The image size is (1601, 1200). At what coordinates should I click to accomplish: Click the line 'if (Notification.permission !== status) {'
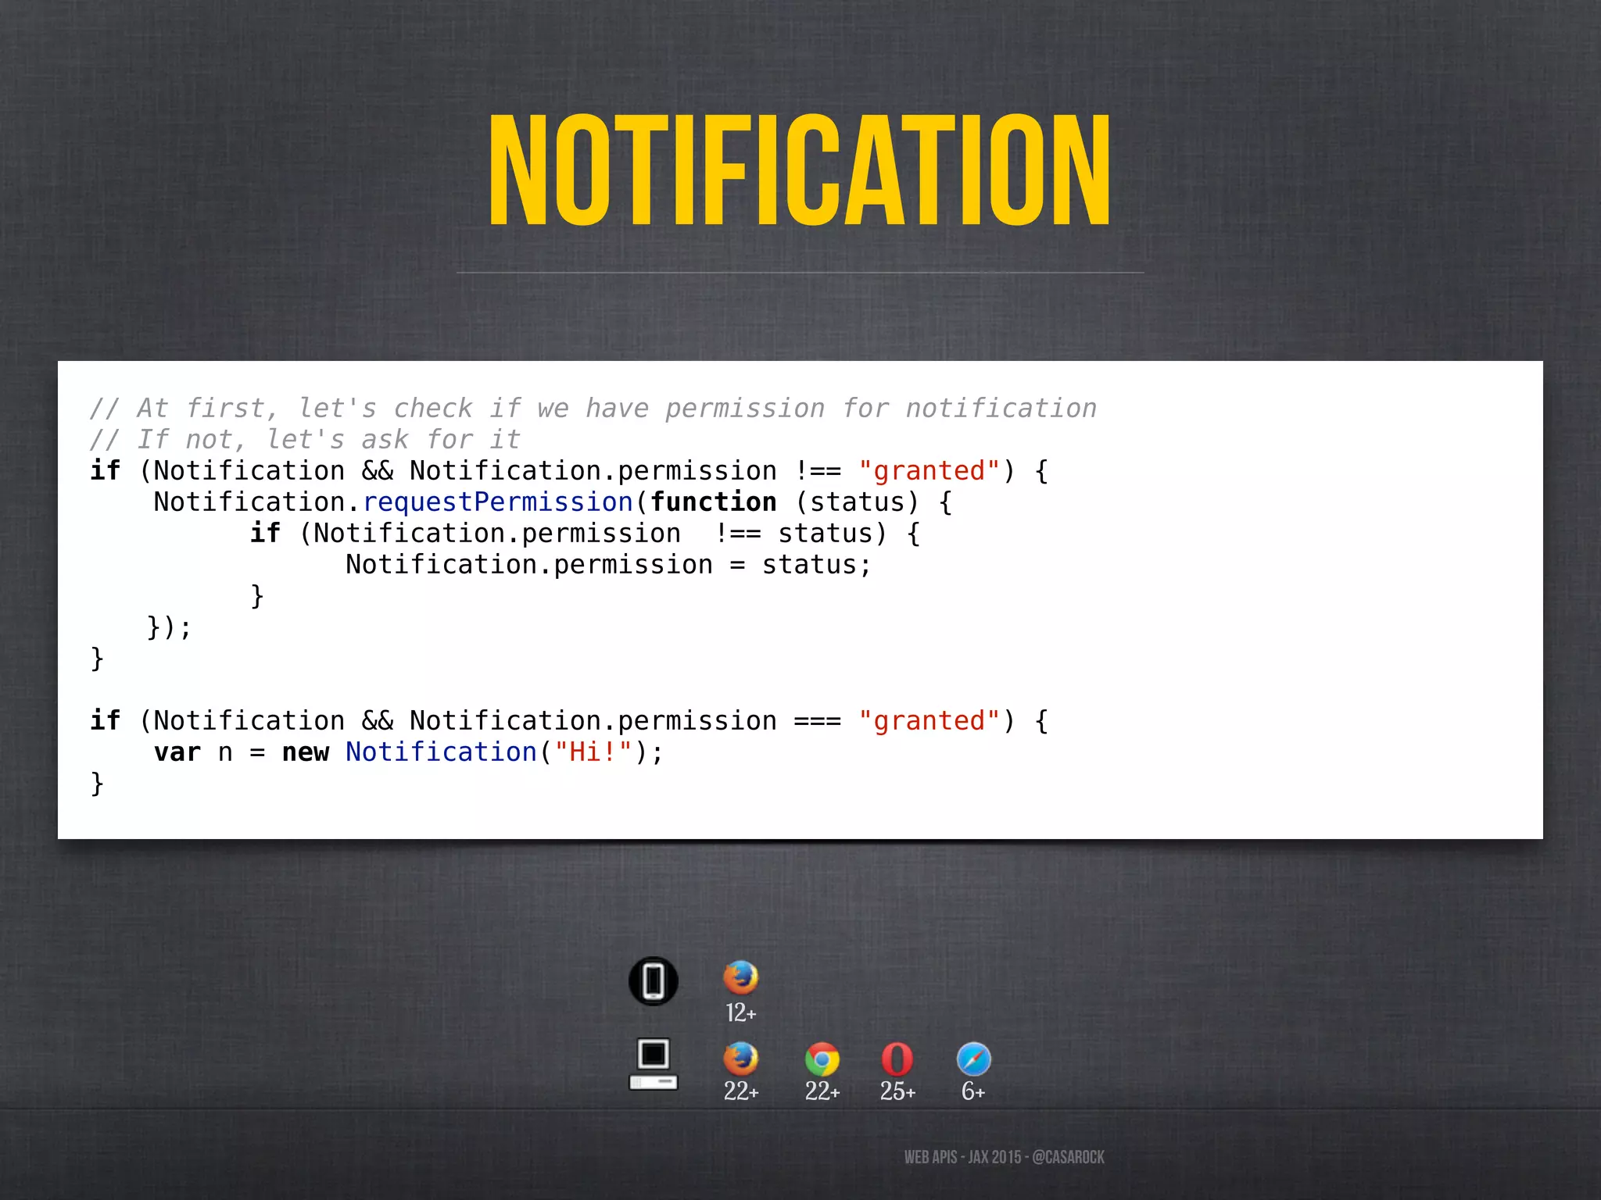pyautogui.click(x=586, y=533)
